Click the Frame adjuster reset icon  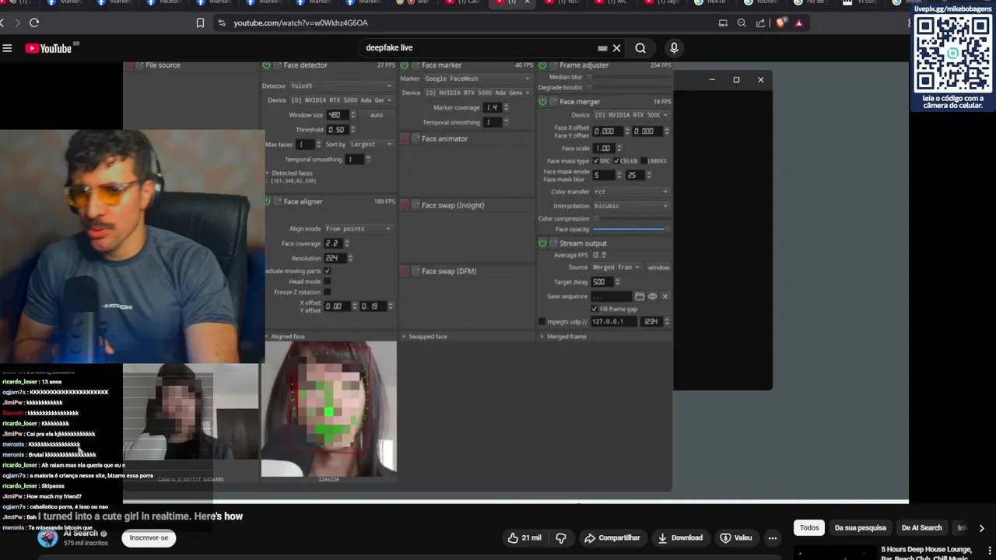click(553, 65)
